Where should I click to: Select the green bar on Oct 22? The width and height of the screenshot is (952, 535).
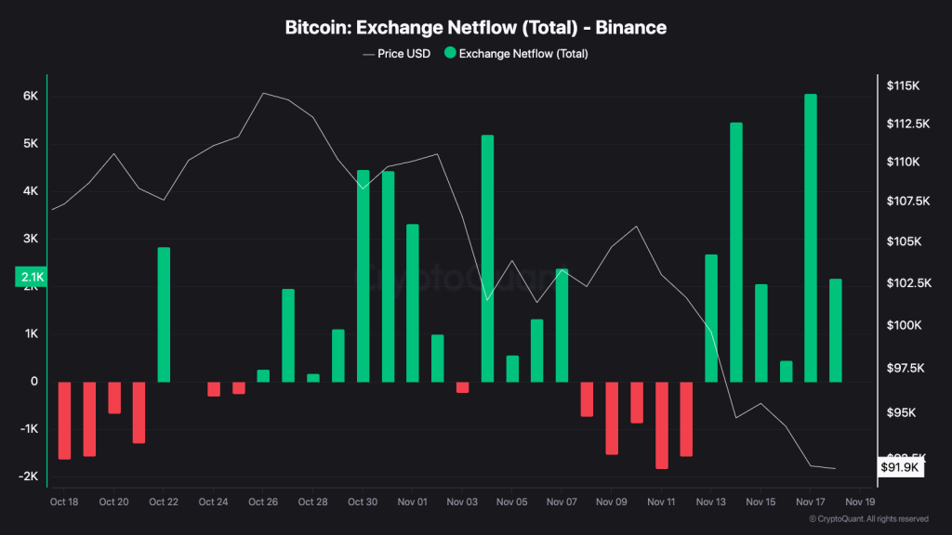164,314
